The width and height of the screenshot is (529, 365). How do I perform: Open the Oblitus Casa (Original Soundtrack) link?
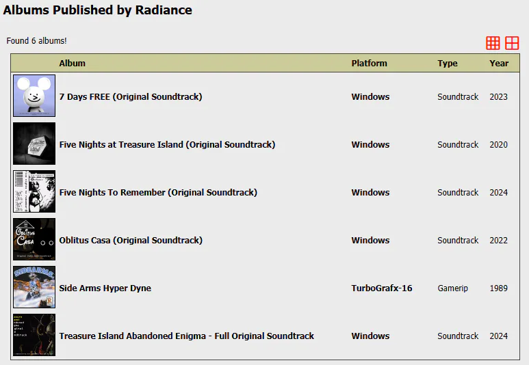point(131,241)
